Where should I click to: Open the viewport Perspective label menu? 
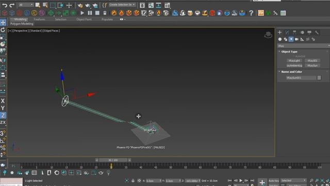coord(21,31)
